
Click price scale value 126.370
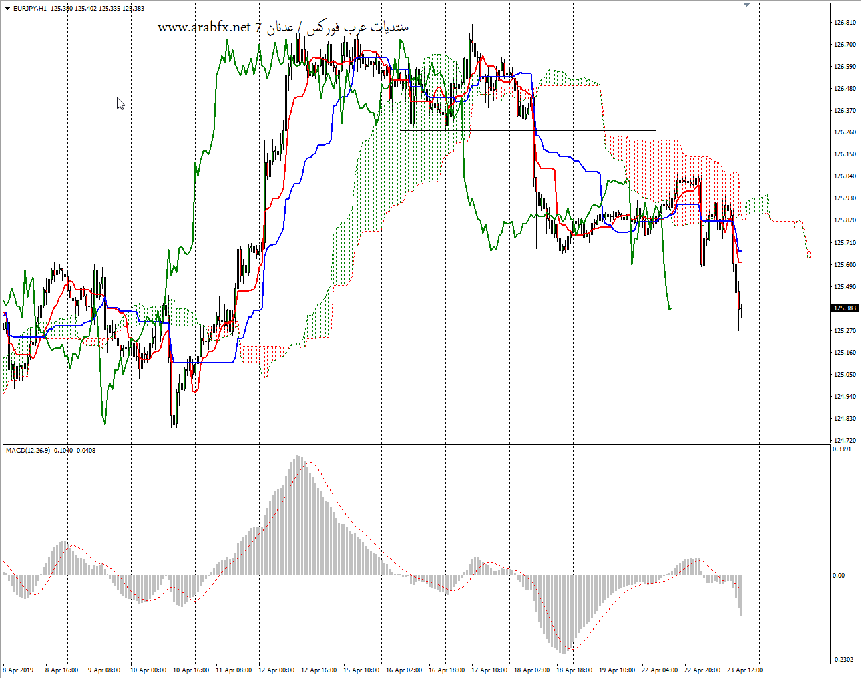tap(844, 111)
